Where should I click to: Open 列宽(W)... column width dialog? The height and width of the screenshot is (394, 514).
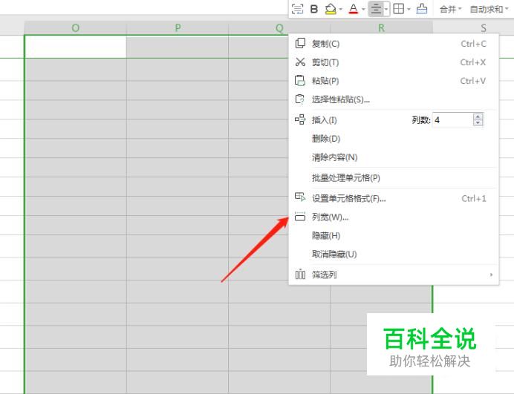point(394,217)
